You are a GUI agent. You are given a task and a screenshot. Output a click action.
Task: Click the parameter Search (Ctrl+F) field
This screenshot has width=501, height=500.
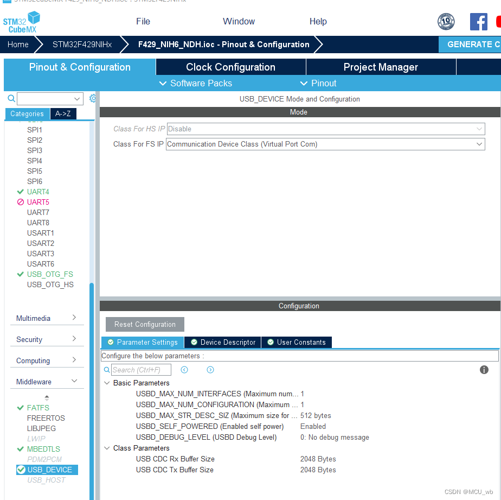coord(141,370)
